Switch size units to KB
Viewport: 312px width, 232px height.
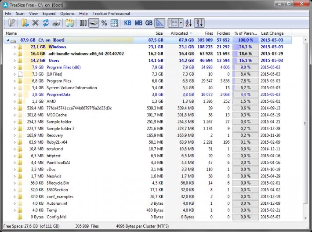click(127, 23)
